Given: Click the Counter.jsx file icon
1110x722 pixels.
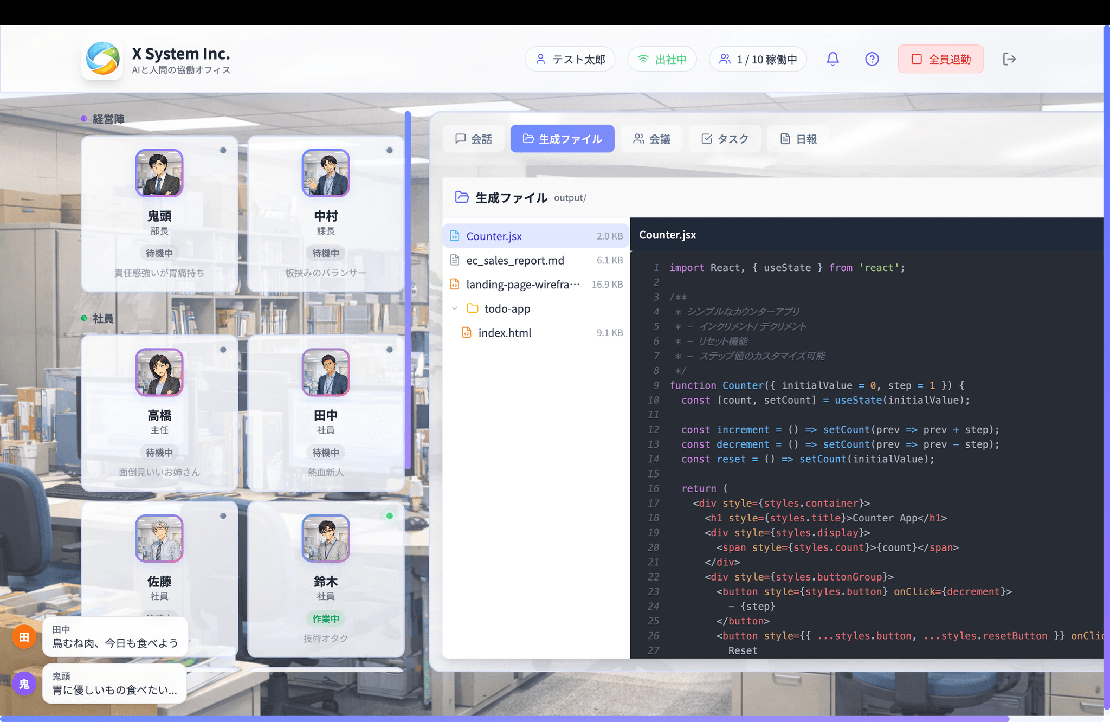Looking at the screenshot, I should click(x=455, y=236).
